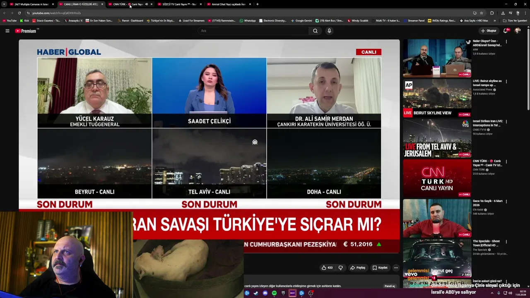Dislike the video with thumbs-down icon
The height and width of the screenshot is (298, 530).
click(x=341, y=268)
